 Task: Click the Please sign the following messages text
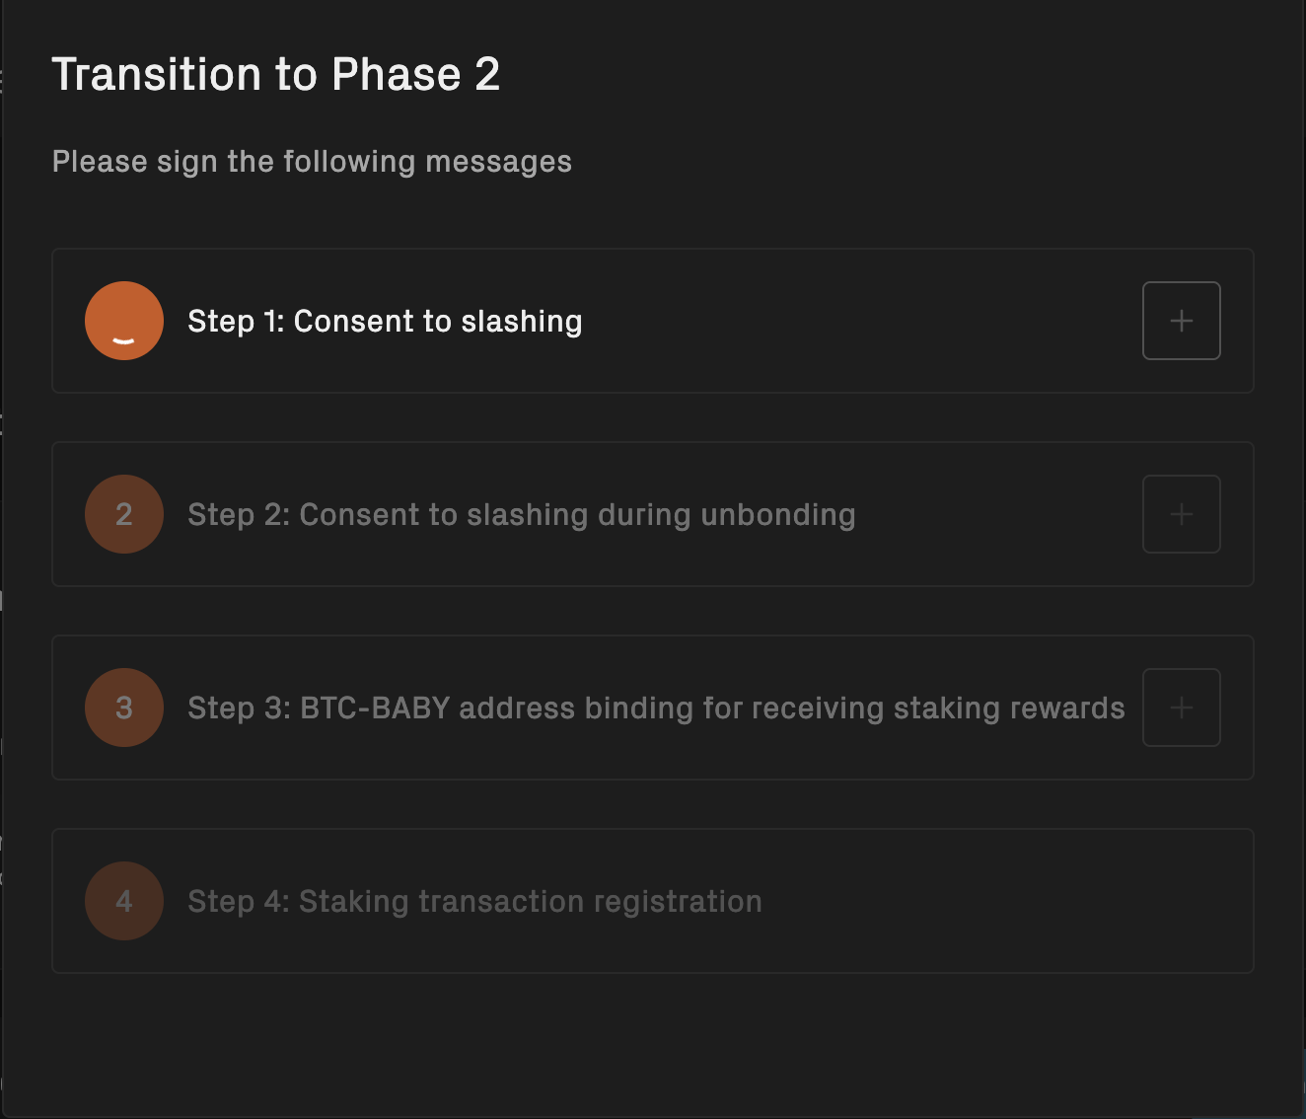click(313, 161)
